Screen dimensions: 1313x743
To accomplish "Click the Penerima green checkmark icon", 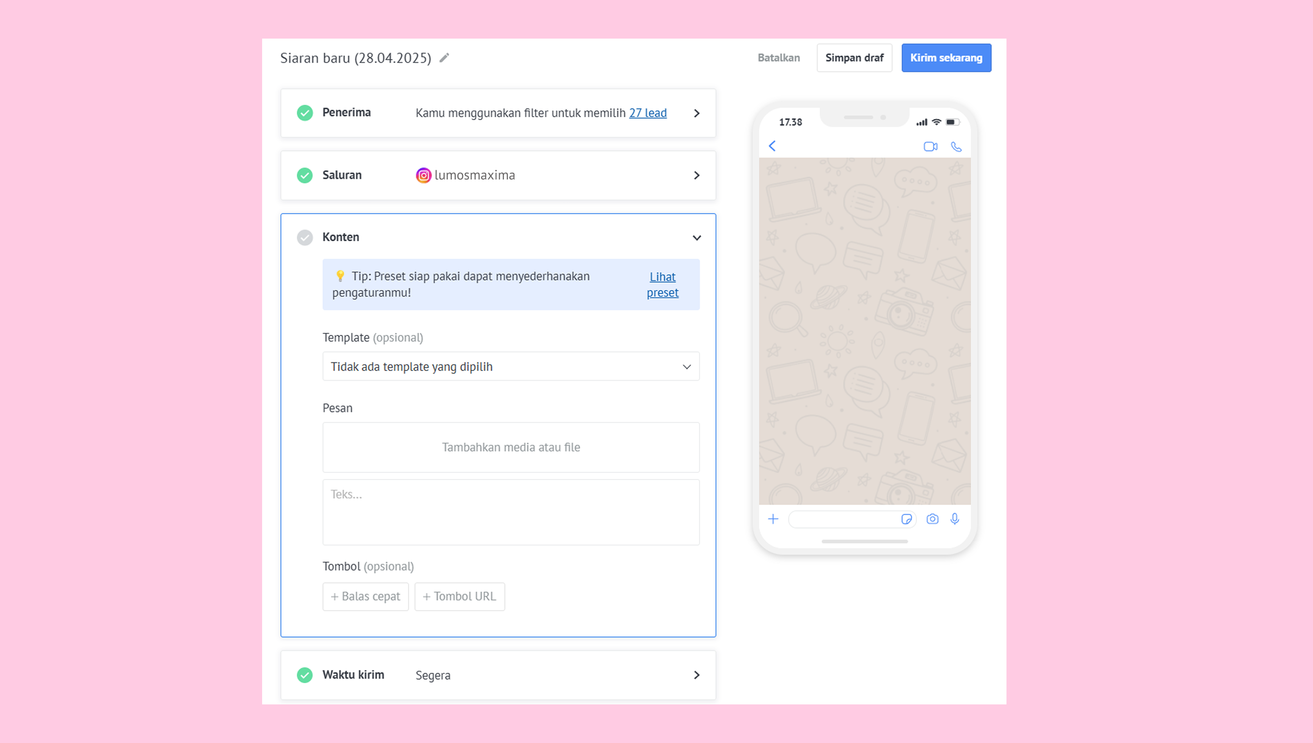I will [x=305, y=113].
